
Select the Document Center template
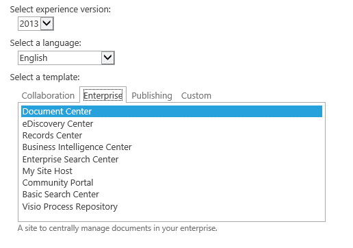tap(172, 111)
